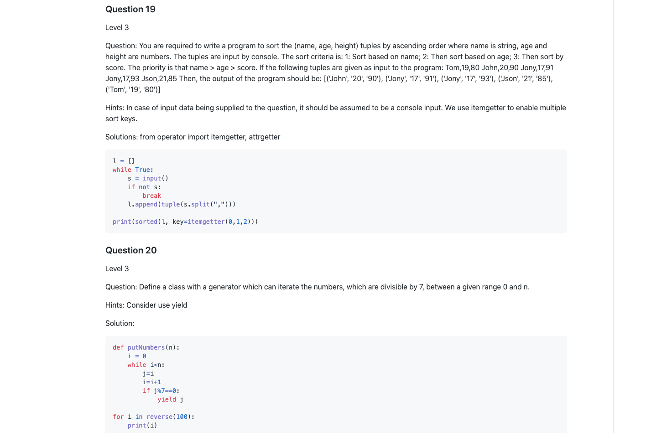Screen dimensions: 672x433
Task: Click the 'l = []' code line
Action: click(x=124, y=161)
